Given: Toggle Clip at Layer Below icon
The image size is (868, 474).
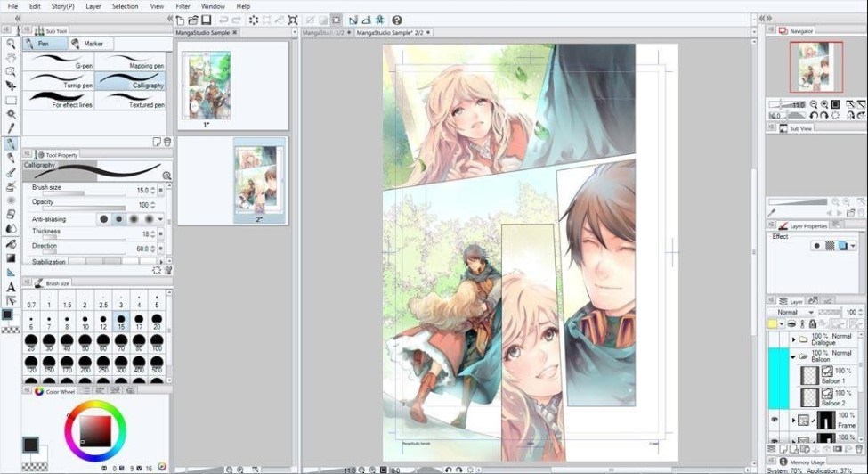Looking at the screenshot, I should click(791, 324).
